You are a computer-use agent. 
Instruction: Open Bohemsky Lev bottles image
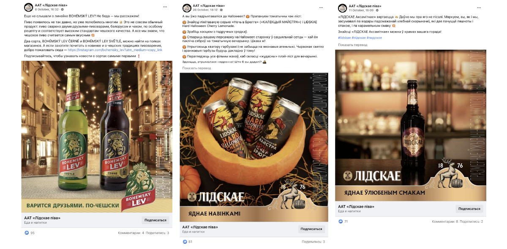[x=97, y=136]
